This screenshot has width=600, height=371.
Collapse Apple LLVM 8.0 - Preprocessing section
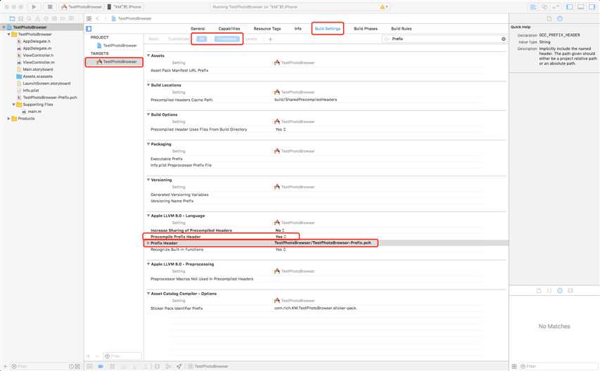pos(148,264)
